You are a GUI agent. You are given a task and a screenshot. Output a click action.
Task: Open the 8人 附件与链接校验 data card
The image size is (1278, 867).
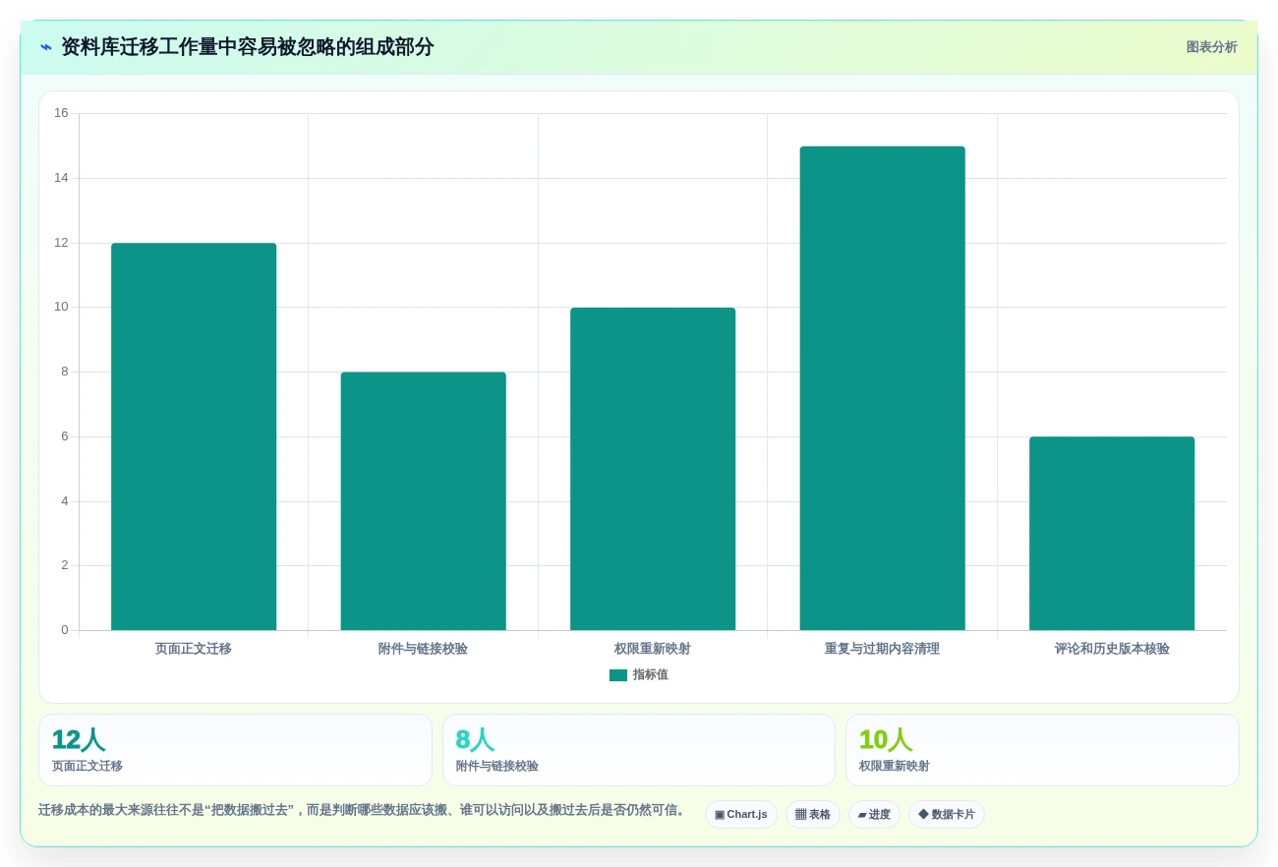pyautogui.click(x=639, y=750)
